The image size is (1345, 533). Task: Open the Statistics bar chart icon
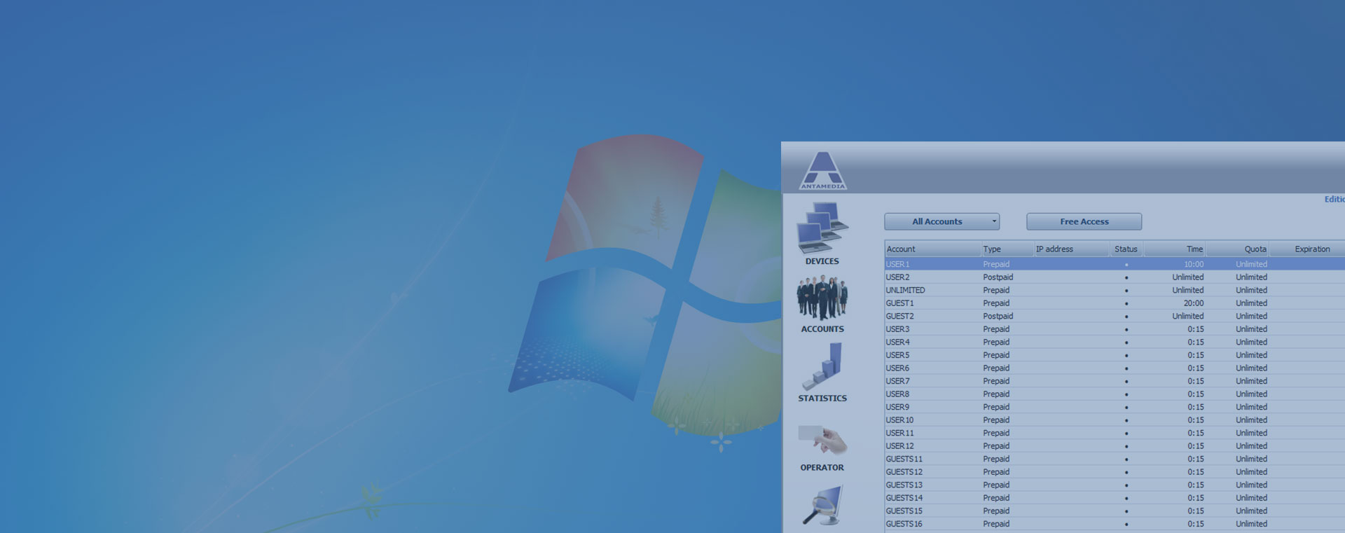click(x=822, y=366)
